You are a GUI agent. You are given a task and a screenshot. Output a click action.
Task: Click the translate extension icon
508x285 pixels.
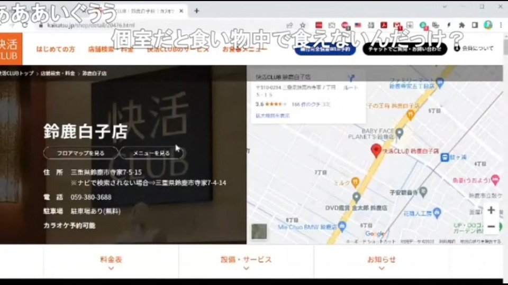pyautogui.click(x=436, y=25)
